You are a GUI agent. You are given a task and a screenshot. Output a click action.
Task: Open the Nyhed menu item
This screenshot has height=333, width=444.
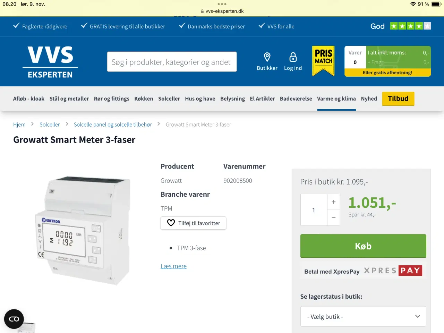pyautogui.click(x=369, y=99)
